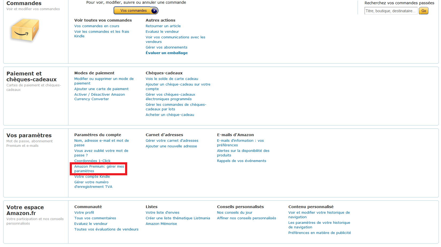This screenshot has width=441, height=247.
Task: Select Ajouter une carte de paiement
Action: (x=101, y=89)
